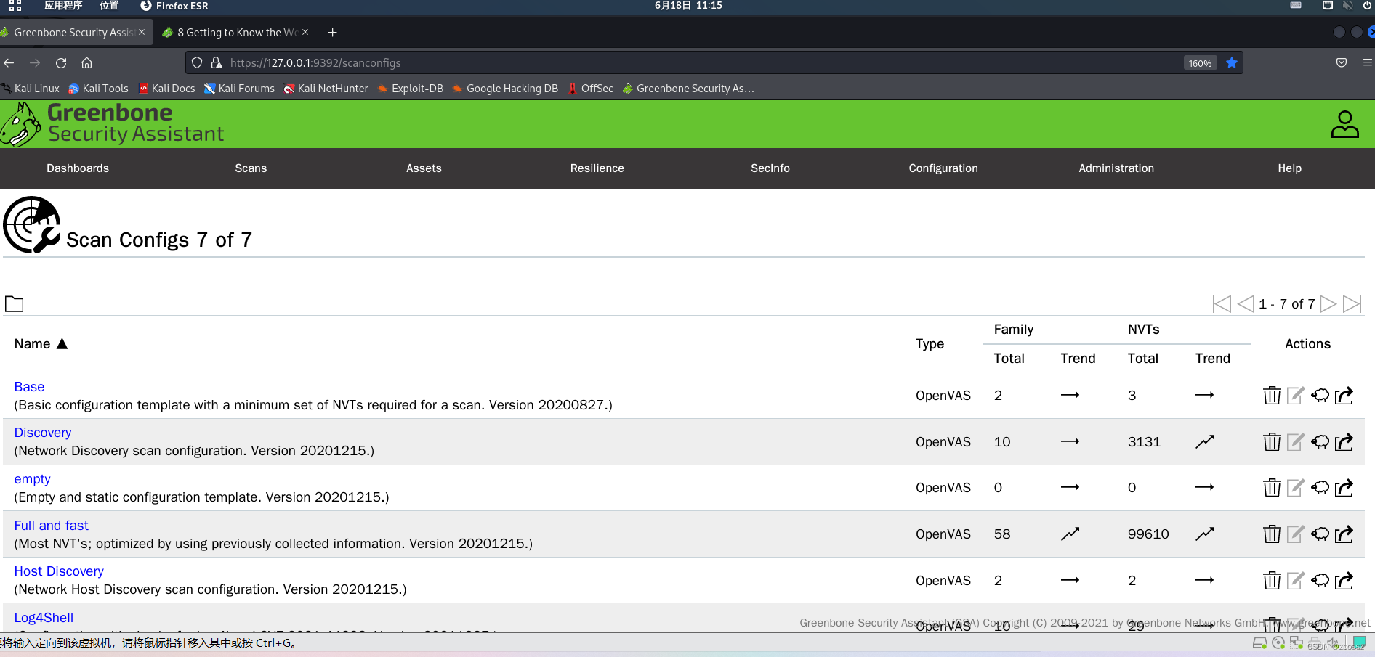Sort table by the Name column header

(41, 344)
